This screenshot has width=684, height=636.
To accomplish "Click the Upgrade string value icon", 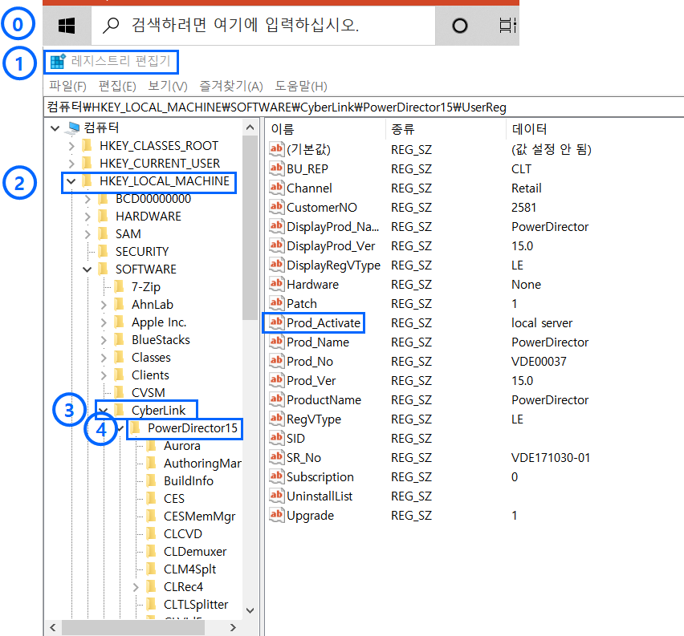I will pos(276,515).
